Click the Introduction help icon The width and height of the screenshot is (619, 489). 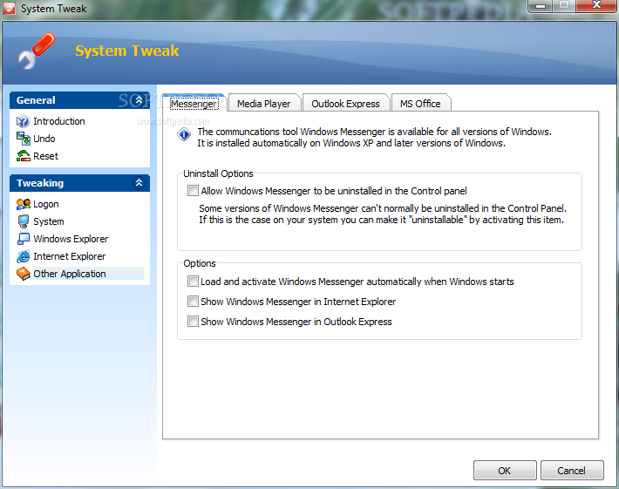[23, 121]
